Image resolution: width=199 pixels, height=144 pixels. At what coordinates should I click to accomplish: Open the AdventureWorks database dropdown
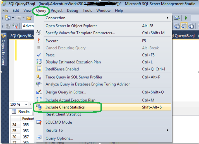[28, 26]
